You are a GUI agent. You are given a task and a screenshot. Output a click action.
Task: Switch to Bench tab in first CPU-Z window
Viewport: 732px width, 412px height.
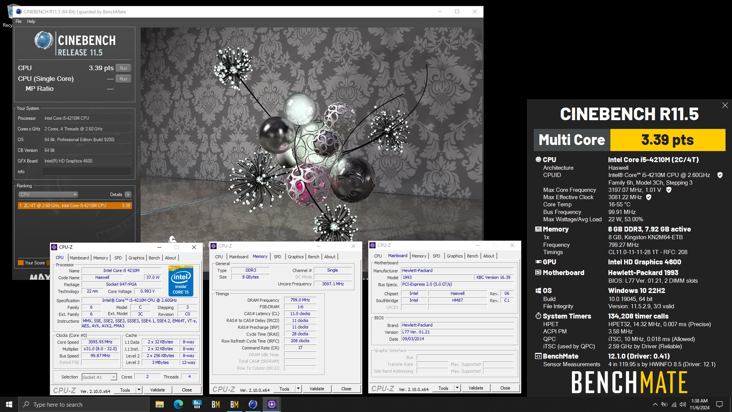tap(154, 258)
